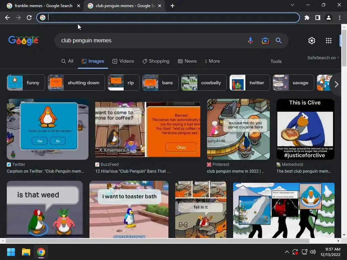Reload the current page
347x260 pixels.
click(29, 18)
